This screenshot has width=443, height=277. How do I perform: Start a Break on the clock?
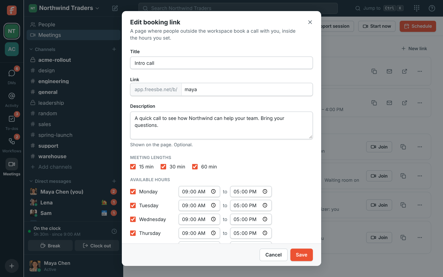tap(50, 246)
